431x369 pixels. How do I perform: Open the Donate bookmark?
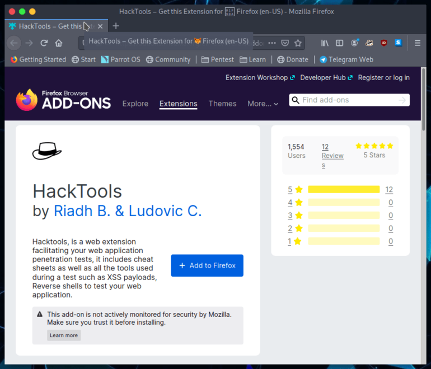pyautogui.click(x=292, y=60)
